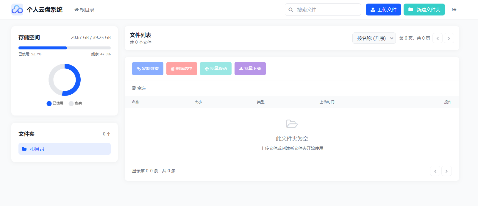Click the 类型 column header
This screenshot has height=206, width=478.
261,102
